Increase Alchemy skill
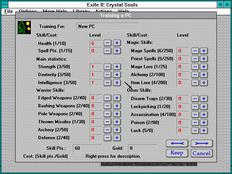The height and width of the screenshot is (174, 232). click(204, 75)
